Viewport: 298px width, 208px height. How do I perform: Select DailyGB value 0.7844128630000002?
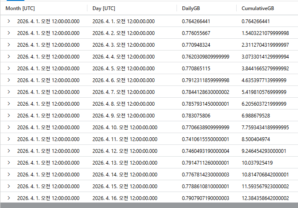[206, 92]
